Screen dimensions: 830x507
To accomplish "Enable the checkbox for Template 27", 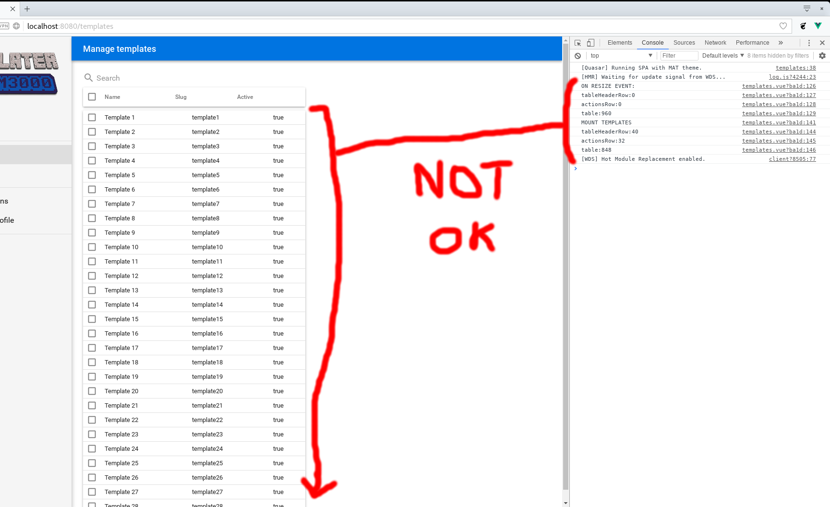I will 92,492.
